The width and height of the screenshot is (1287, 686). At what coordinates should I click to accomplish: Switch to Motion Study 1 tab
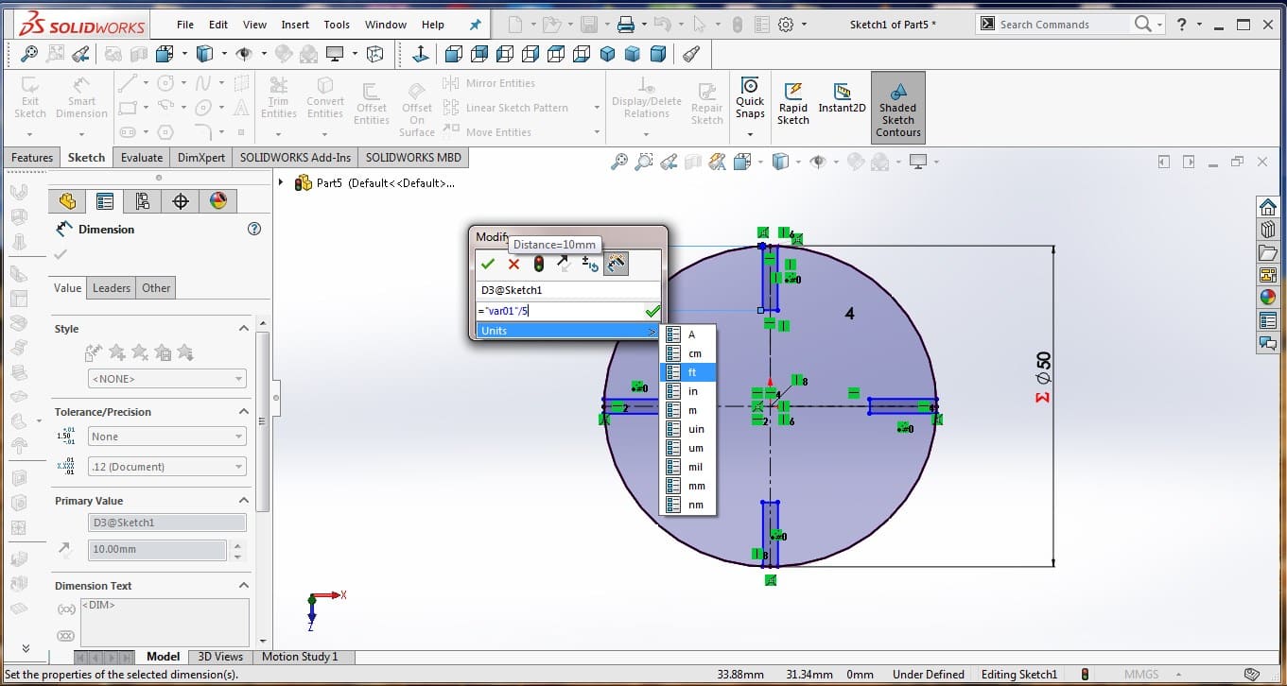coord(300,657)
